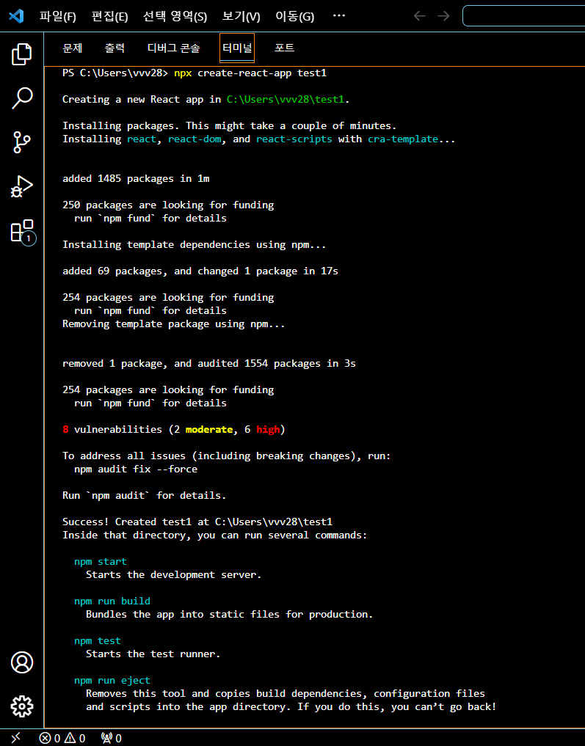Open the Explorer view in activity bar
The width and height of the screenshot is (585, 746).
coord(21,54)
